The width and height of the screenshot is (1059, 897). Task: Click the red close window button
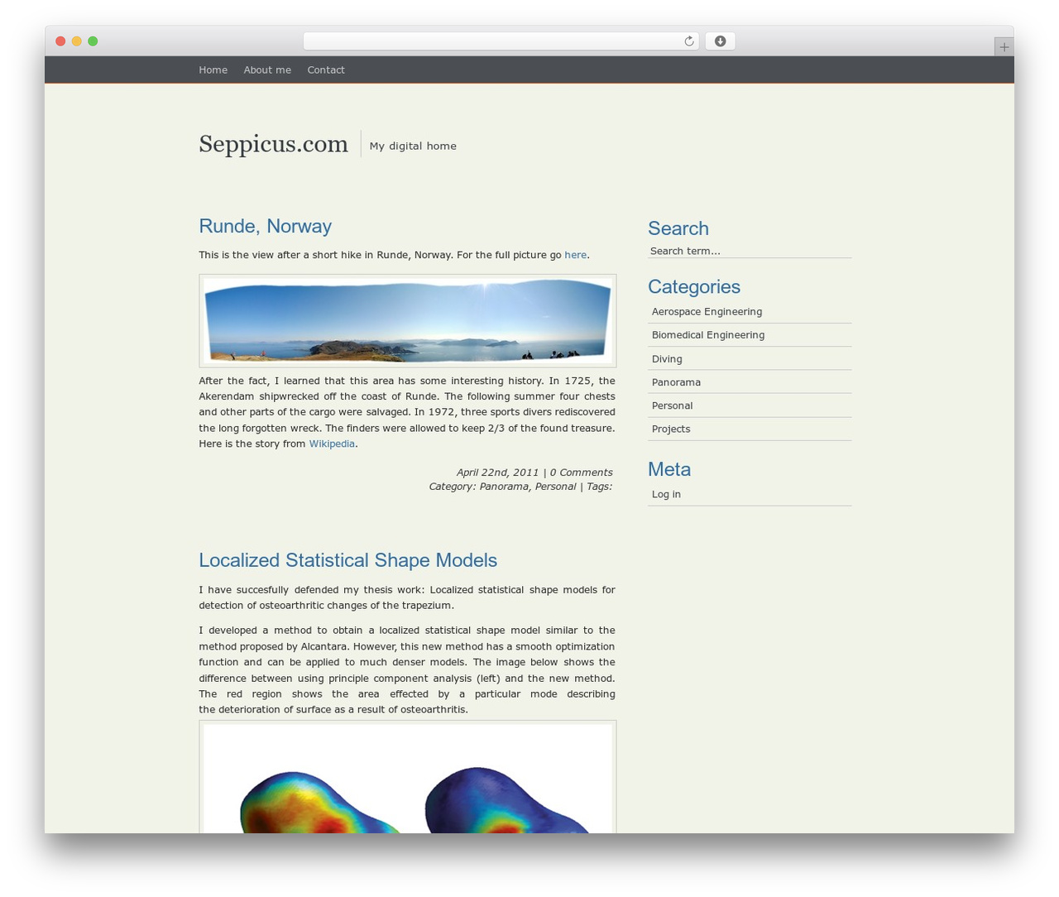(x=60, y=41)
